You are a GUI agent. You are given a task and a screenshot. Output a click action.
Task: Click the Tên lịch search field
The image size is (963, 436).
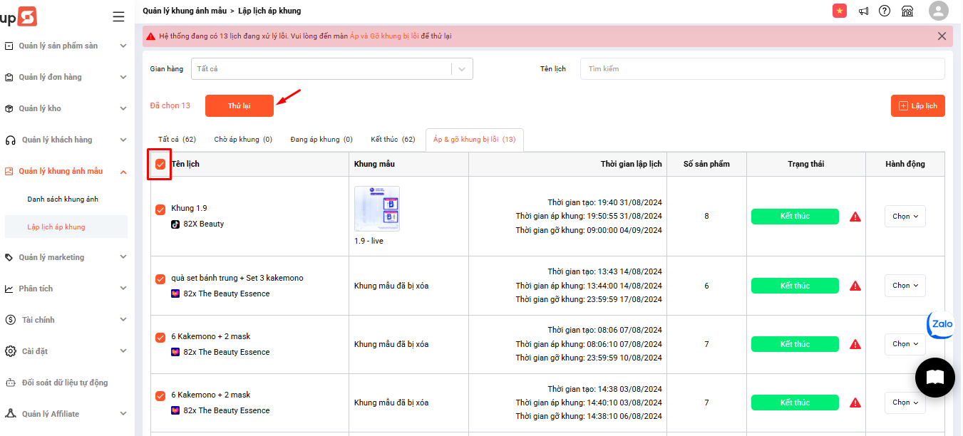coord(762,69)
